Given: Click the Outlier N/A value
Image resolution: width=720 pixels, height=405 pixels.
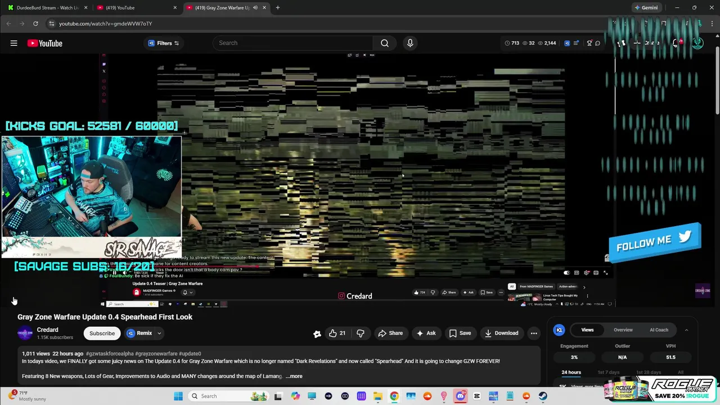Looking at the screenshot, I should [x=622, y=357].
